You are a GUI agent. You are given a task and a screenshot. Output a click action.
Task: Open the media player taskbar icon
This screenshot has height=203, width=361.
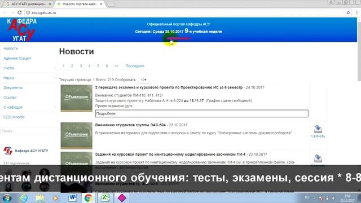pyautogui.click(x=55, y=198)
